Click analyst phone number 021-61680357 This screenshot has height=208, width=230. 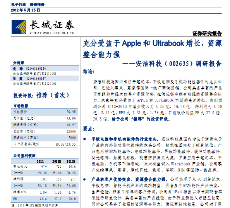(x=36, y=79)
